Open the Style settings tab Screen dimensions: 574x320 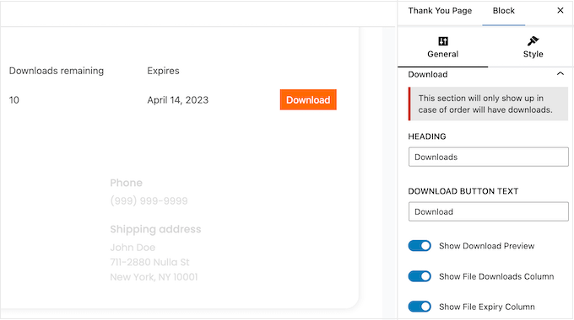click(533, 47)
